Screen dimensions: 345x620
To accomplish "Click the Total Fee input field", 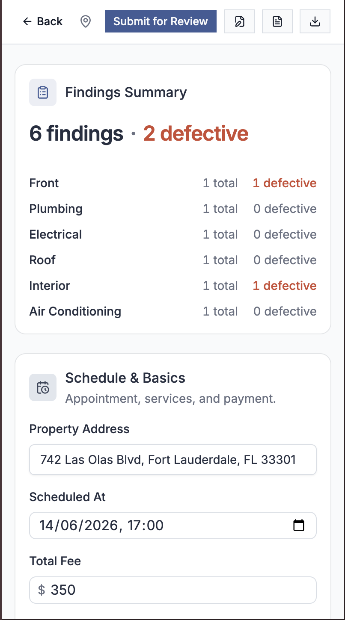I will [173, 590].
